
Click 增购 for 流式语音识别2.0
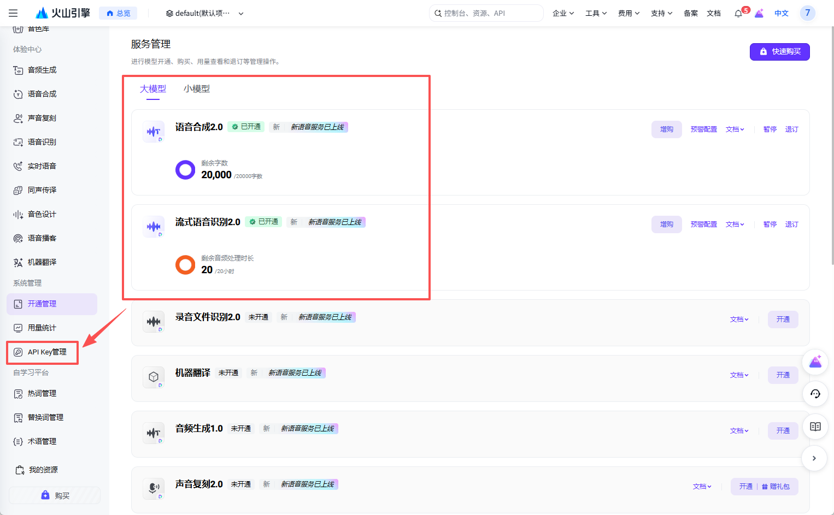(666, 224)
